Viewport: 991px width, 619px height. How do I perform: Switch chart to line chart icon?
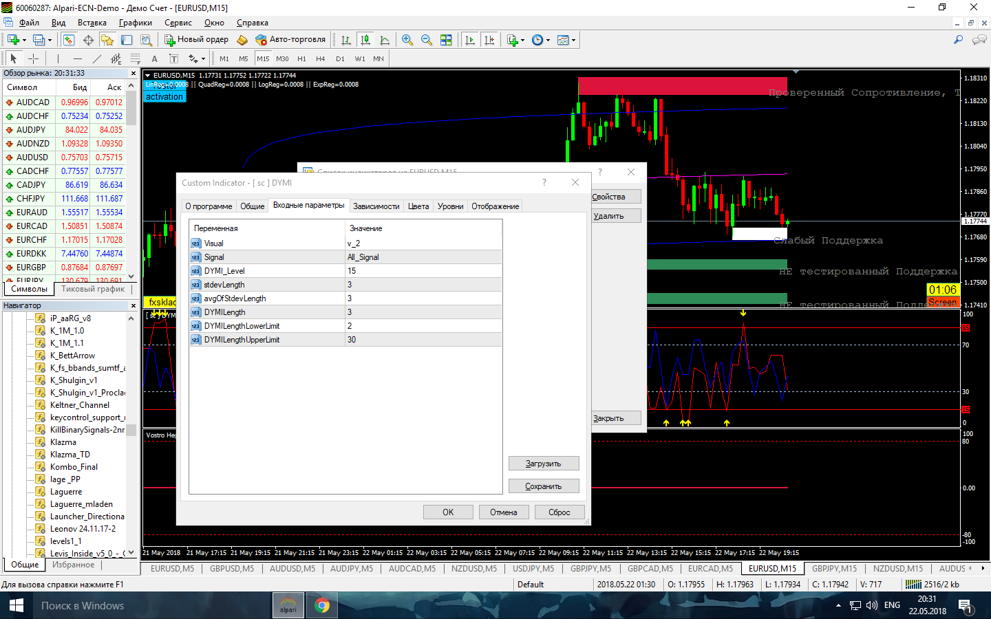click(385, 40)
